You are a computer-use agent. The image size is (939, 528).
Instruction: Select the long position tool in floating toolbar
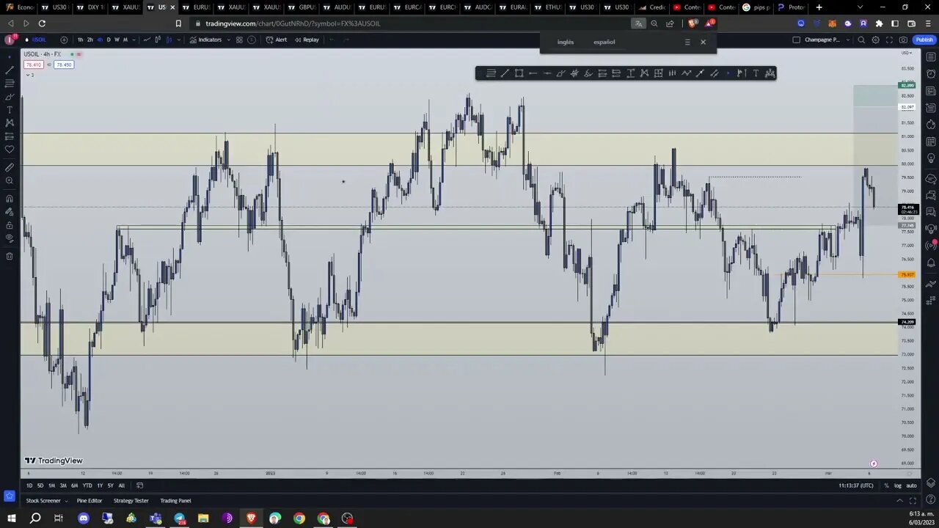[602, 73]
